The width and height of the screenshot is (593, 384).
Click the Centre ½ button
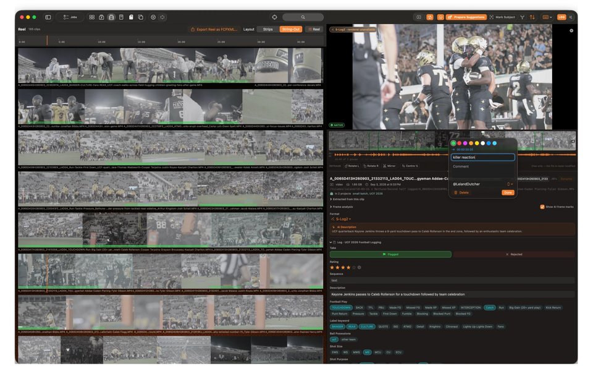410,166
